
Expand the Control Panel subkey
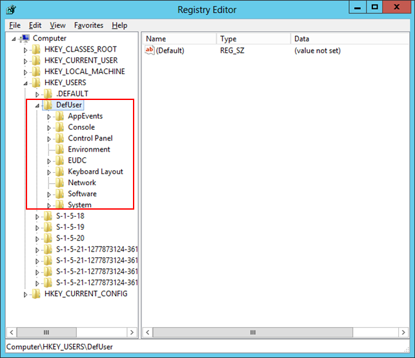(49, 139)
